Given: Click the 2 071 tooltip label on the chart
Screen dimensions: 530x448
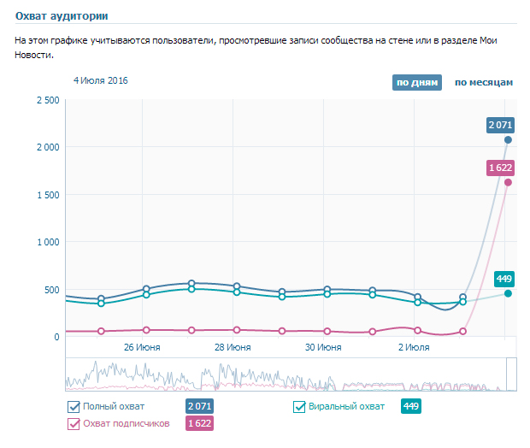Looking at the screenshot, I should (500, 125).
